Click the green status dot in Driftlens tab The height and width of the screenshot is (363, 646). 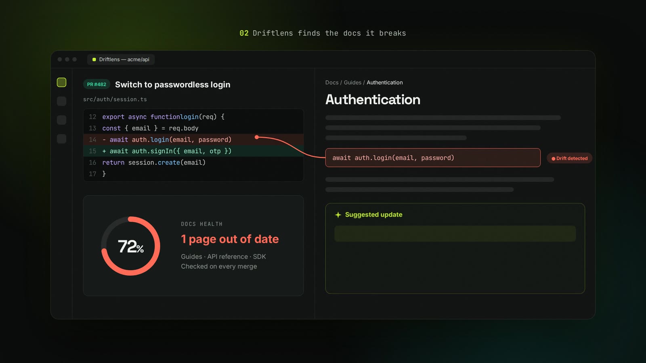click(94, 59)
